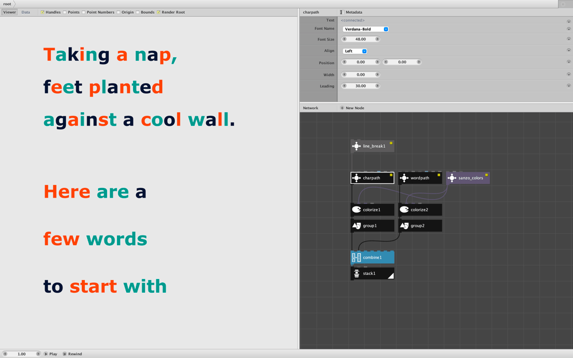Click the Leading value 30.00
573x358 pixels.
pos(360,86)
